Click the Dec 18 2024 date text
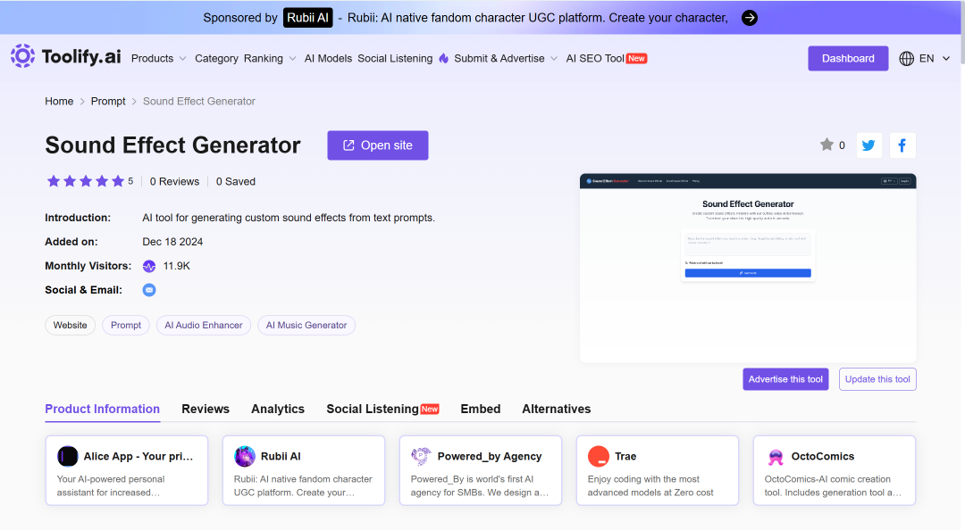Image resolution: width=965 pixels, height=530 pixels. pyautogui.click(x=173, y=242)
